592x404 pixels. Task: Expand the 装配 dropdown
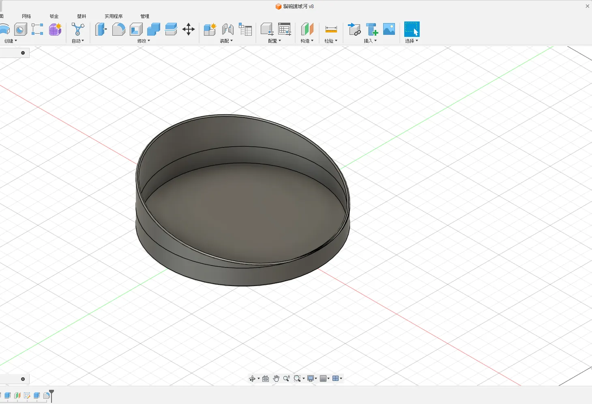[x=226, y=41]
